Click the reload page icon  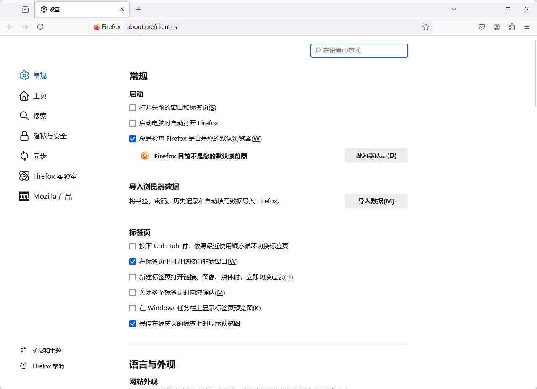[40, 27]
